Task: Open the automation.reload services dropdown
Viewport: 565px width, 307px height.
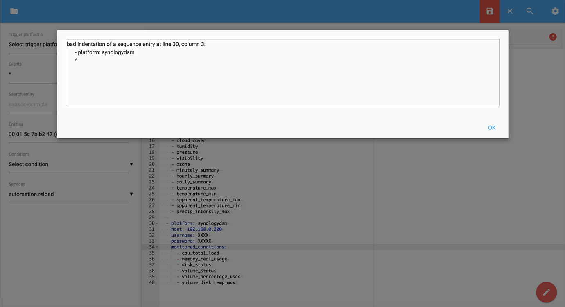Action: (68, 194)
